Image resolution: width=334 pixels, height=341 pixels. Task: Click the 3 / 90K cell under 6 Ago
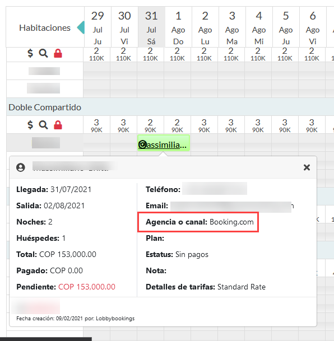click(312, 126)
